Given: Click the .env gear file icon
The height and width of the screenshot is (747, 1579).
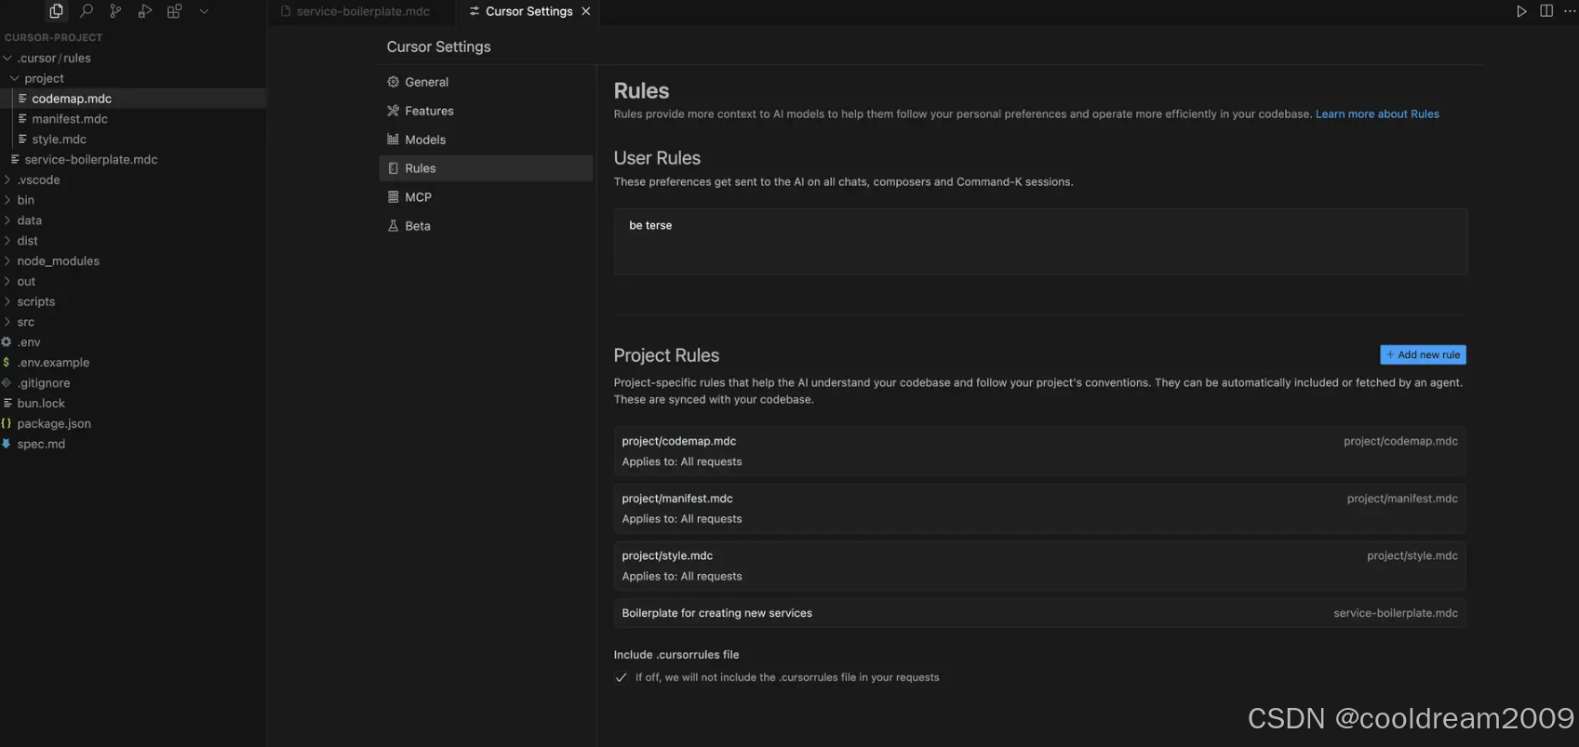Looking at the screenshot, I should point(7,342).
